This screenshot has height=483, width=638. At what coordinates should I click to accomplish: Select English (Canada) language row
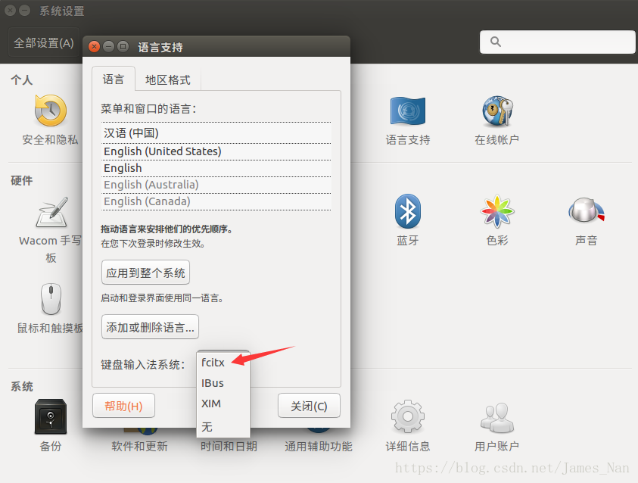point(216,201)
